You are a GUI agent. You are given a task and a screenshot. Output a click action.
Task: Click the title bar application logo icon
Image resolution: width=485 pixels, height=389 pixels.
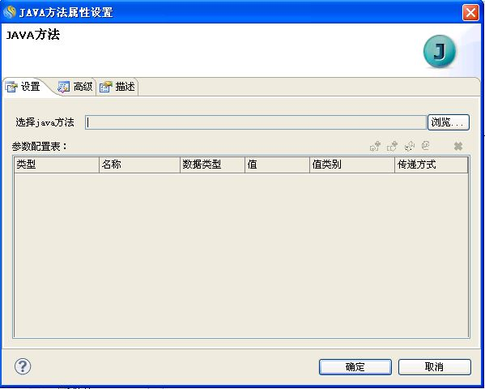(x=9, y=12)
